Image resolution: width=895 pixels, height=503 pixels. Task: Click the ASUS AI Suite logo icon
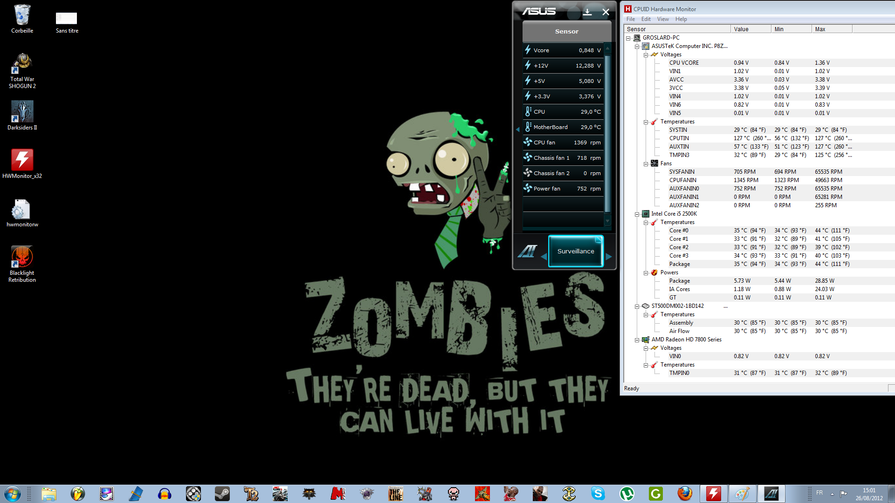tap(528, 251)
